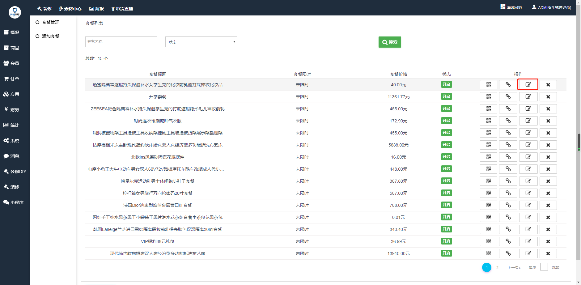This screenshot has width=581, height=285.
Task: Delete the 法国Dior迪奥烈焰蓝金唇膏口红套餐 row
Action: point(548,205)
